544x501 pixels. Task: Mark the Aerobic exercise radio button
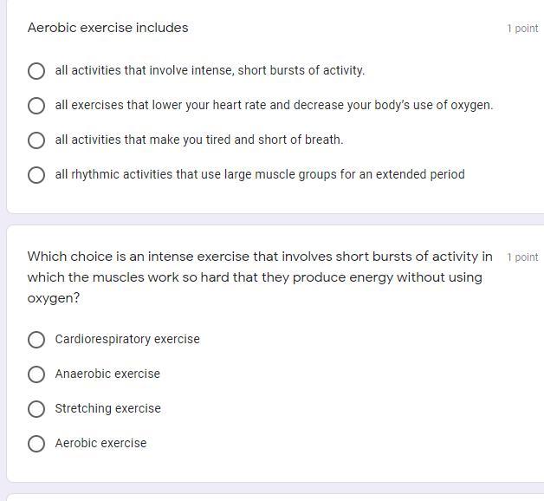36,444
